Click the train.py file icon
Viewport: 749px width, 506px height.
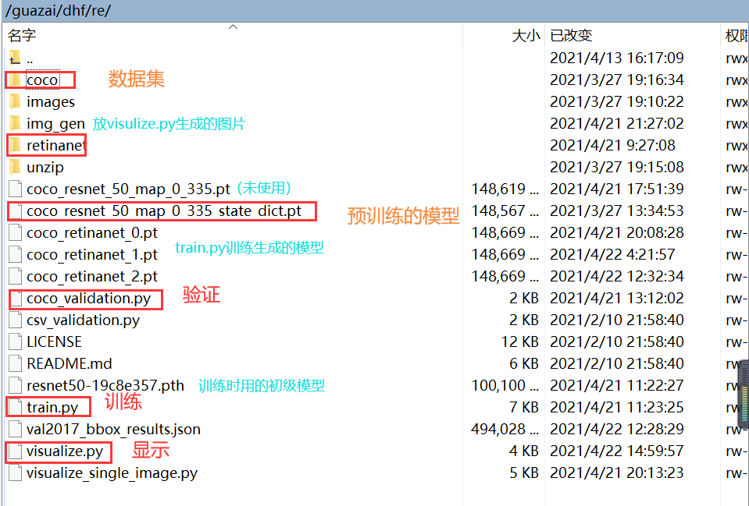[15, 407]
